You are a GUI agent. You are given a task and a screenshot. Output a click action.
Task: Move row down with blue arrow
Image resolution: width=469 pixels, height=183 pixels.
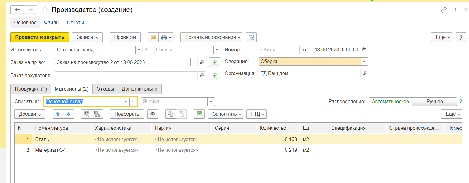[x=68, y=114]
